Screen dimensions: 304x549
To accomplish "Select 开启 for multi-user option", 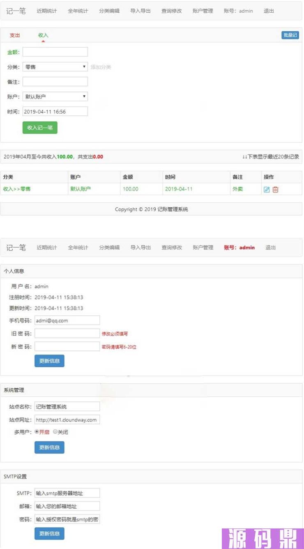I will (x=37, y=432).
